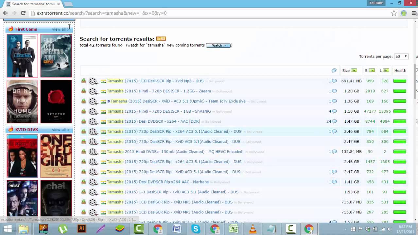The width and height of the screenshot is (418, 235).
Task: Click the download icon for Tamasha Team IcTv Exclusive
Action: click(x=84, y=101)
